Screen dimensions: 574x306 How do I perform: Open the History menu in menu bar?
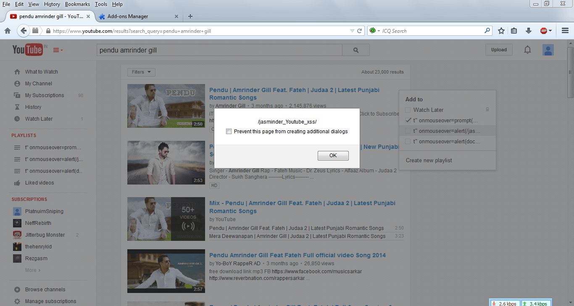point(52,4)
